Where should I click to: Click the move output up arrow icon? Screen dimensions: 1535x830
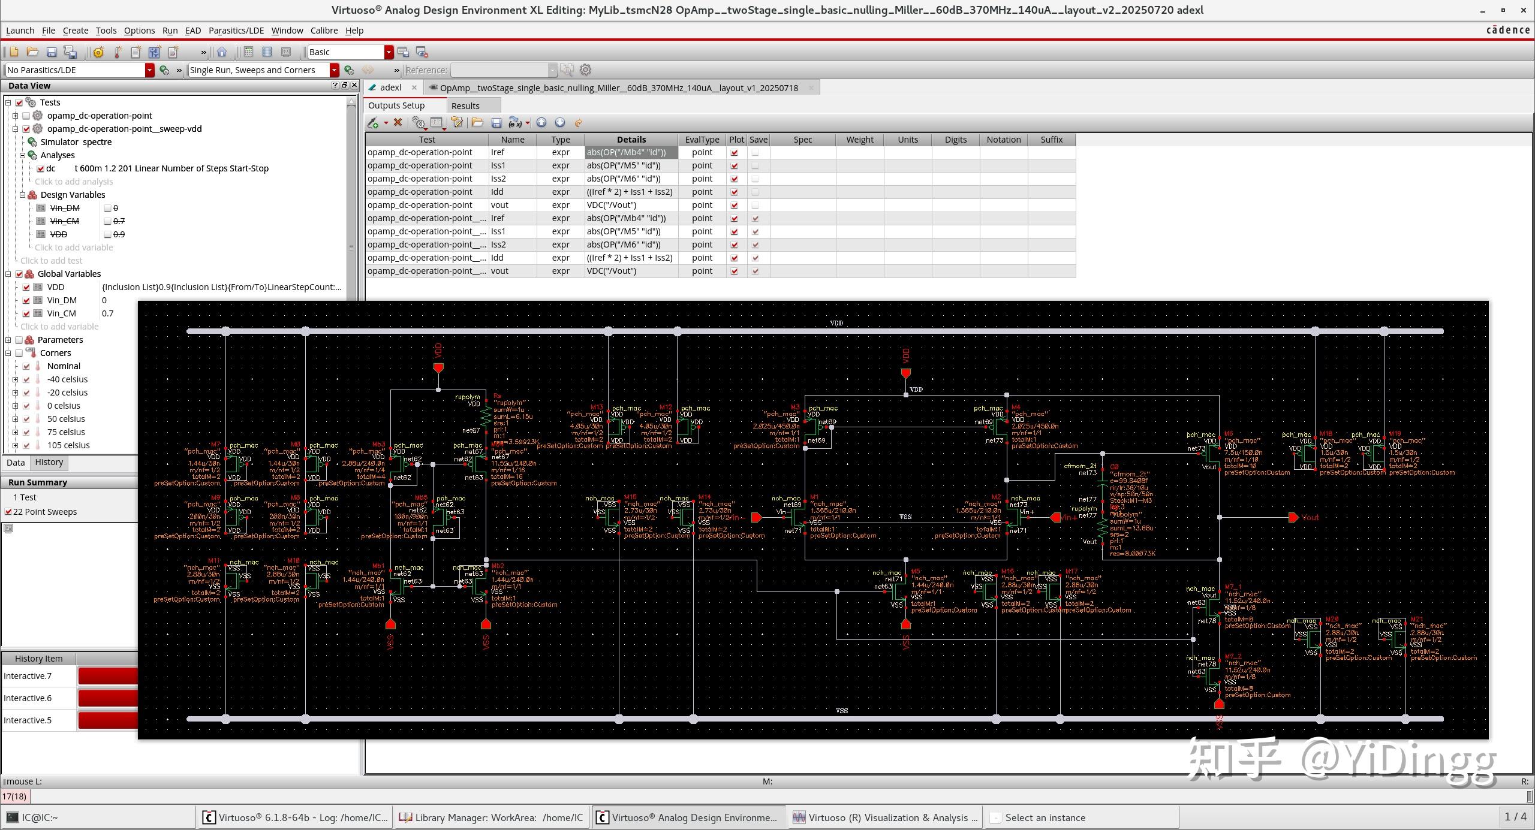coord(541,123)
